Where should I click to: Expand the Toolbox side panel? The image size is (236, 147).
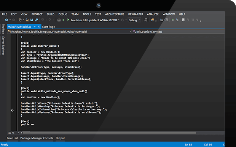3,29
